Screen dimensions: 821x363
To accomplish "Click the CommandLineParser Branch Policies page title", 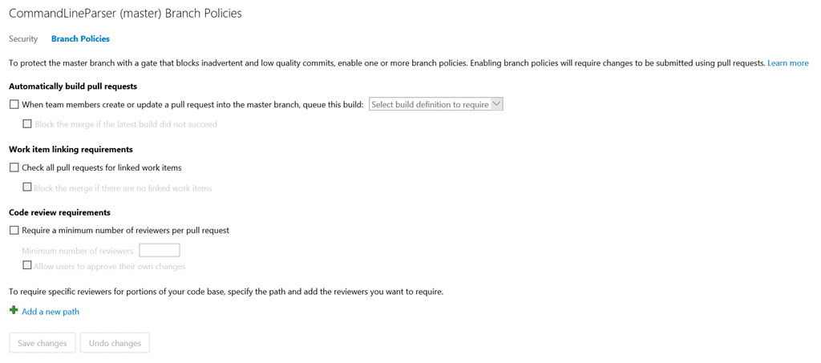I will point(126,14).
